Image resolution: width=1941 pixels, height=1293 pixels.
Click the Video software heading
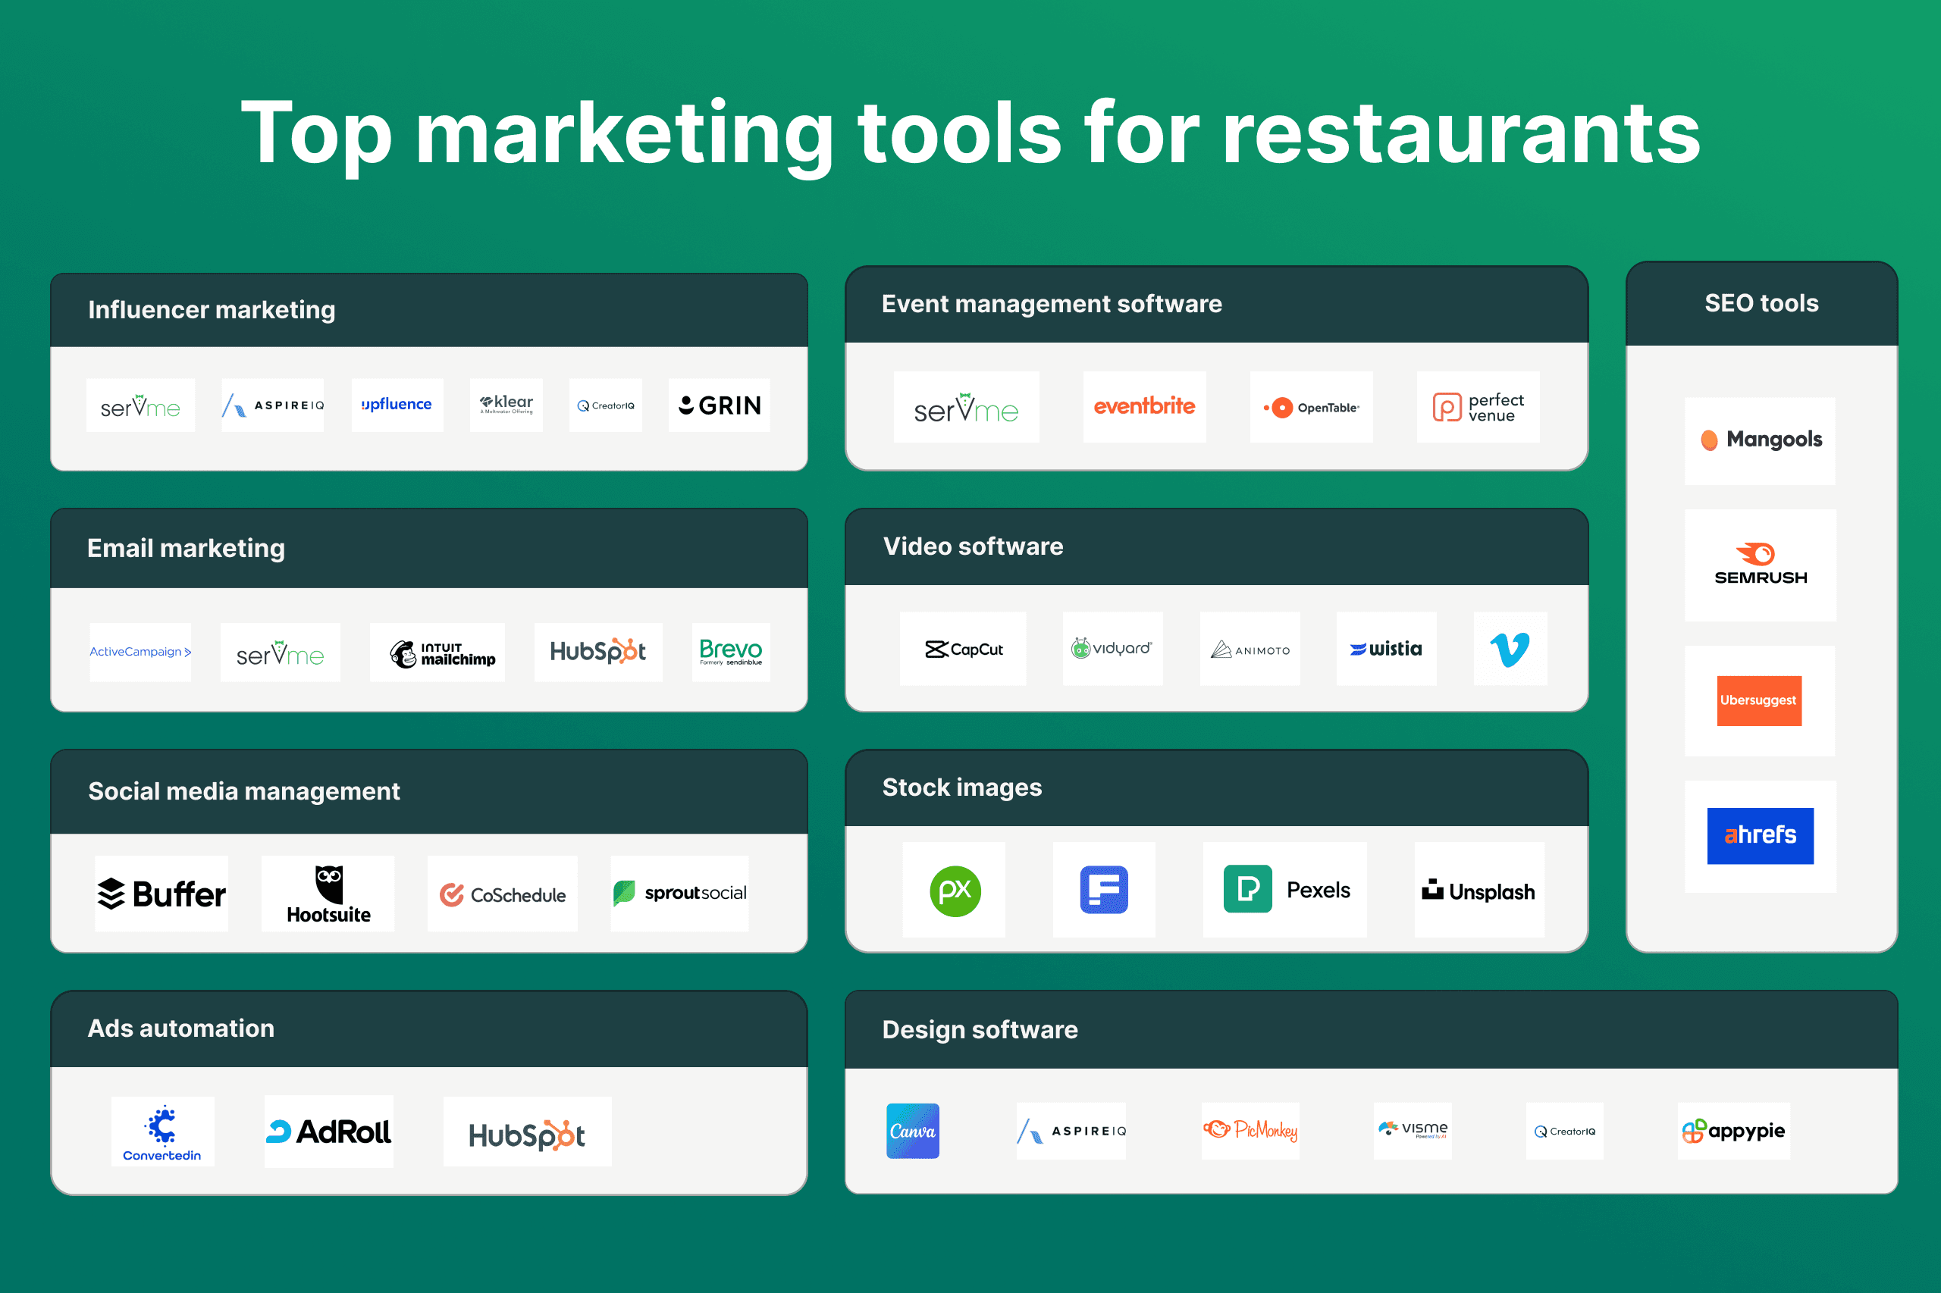click(x=974, y=546)
